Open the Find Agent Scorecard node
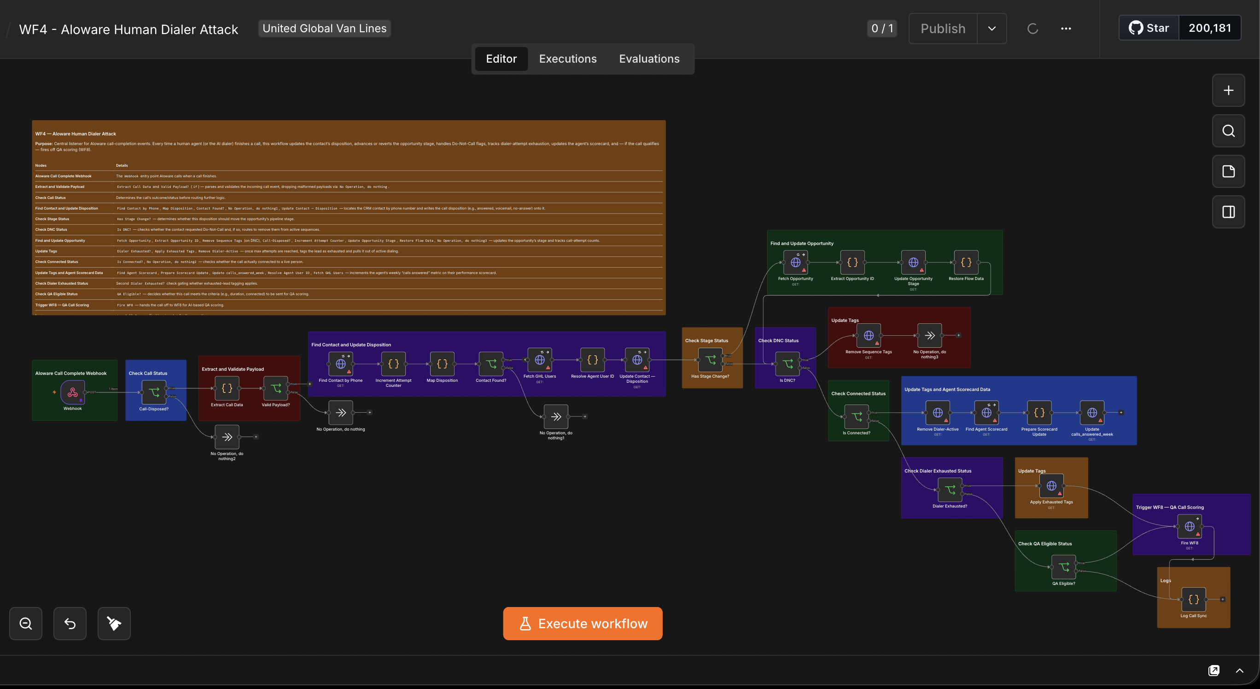 click(986, 413)
